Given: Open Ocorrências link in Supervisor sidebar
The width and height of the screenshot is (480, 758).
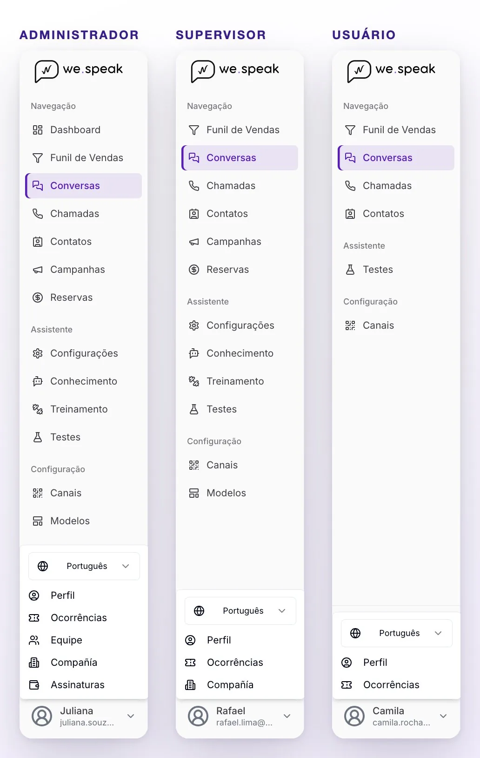Looking at the screenshot, I should [240, 663].
